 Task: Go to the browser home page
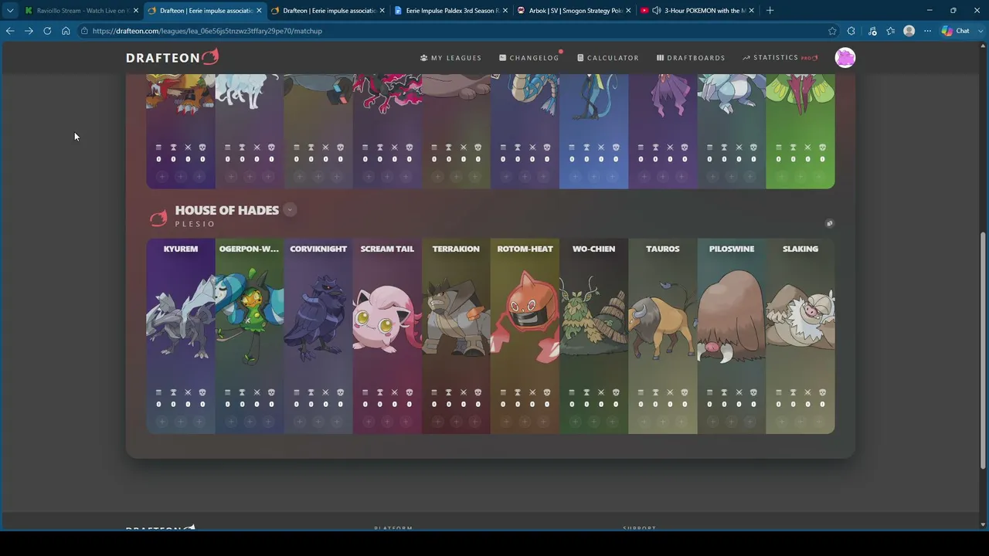(66, 31)
